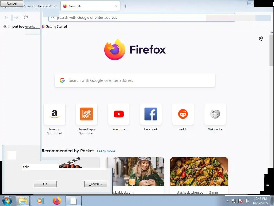Focus the address bar search field
Viewport: 274px width, 206px height.
pyautogui.click(x=142, y=17)
